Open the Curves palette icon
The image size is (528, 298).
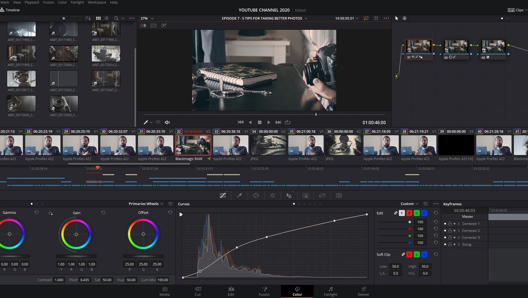223,195
